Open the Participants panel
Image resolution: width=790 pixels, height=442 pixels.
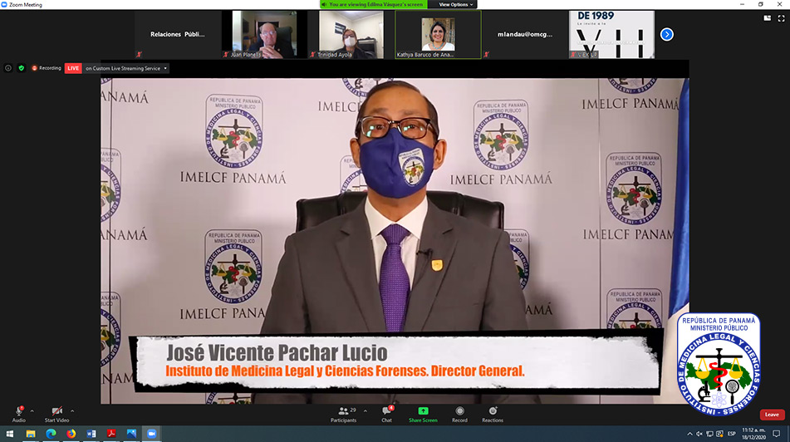(344, 415)
